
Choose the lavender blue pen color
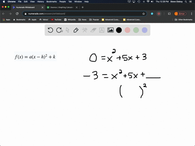point(145,30)
